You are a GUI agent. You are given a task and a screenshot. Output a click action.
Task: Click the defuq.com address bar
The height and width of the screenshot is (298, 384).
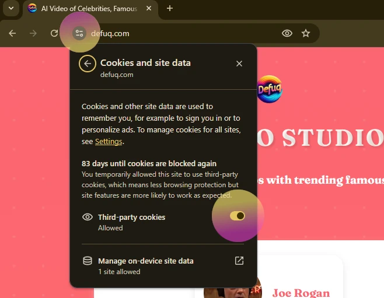tap(175, 33)
